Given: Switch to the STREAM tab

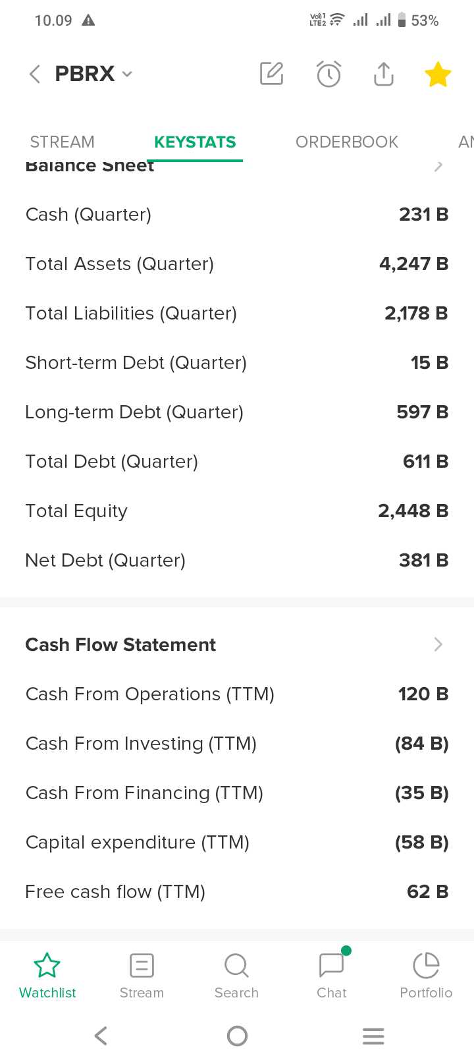Looking at the screenshot, I should (x=63, y=142).
